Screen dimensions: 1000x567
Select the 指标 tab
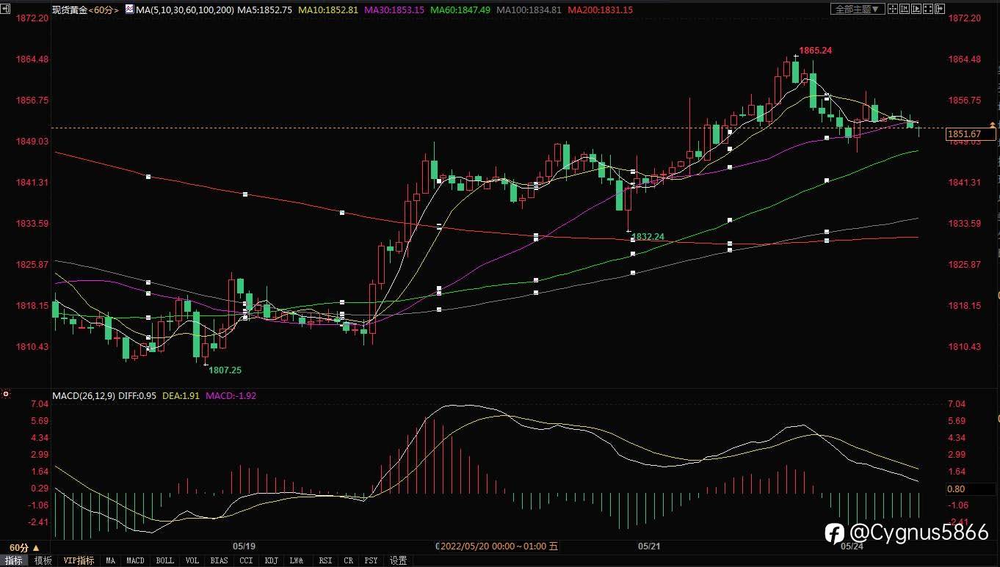click(14, 560)
